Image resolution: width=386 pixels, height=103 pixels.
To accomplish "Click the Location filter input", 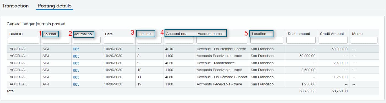I will (x=267, y=40).
